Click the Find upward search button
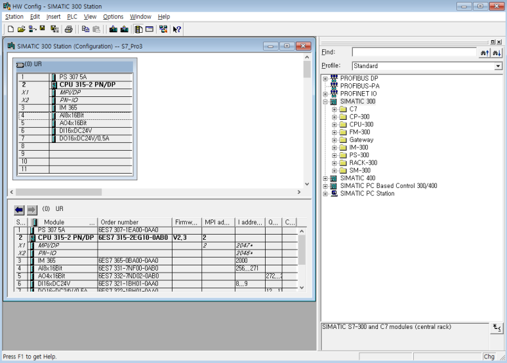 [x=485, y=52]
